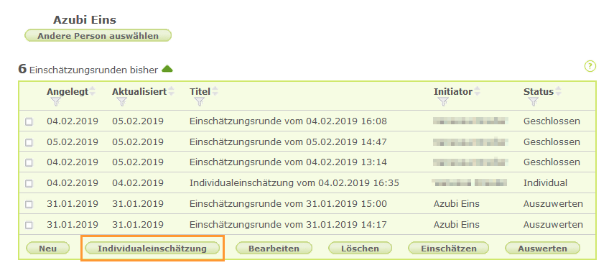Check row Einschätzungsrunde vom 04.02.2019 13:14
Screen dimensions: 614x278
pos(29,162)
